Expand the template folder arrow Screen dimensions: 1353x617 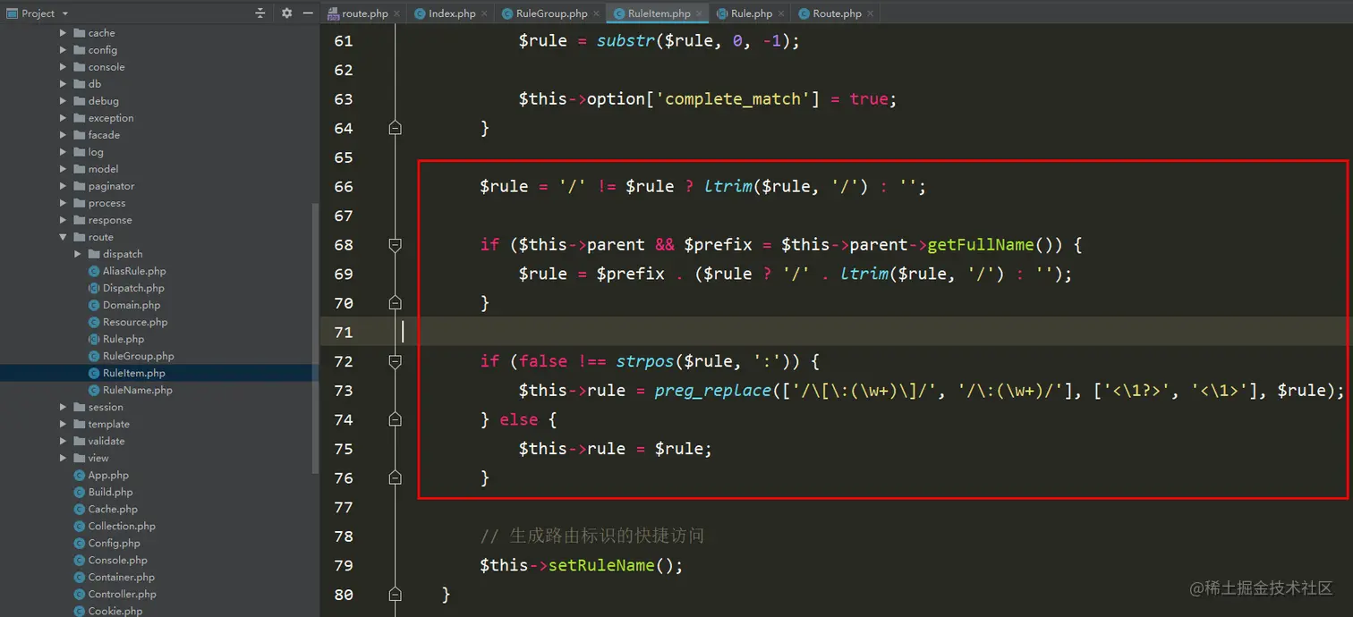63,424
